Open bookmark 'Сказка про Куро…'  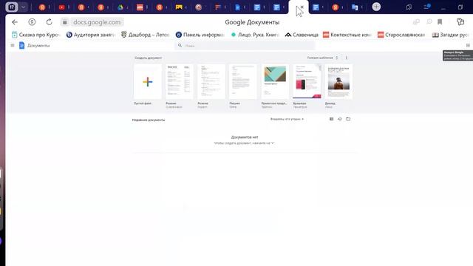click(36, 35)
